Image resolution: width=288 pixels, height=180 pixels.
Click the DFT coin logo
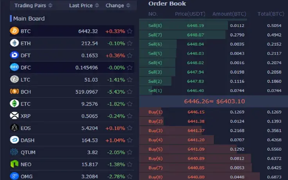pyautogui.click(x=14, y=55)
